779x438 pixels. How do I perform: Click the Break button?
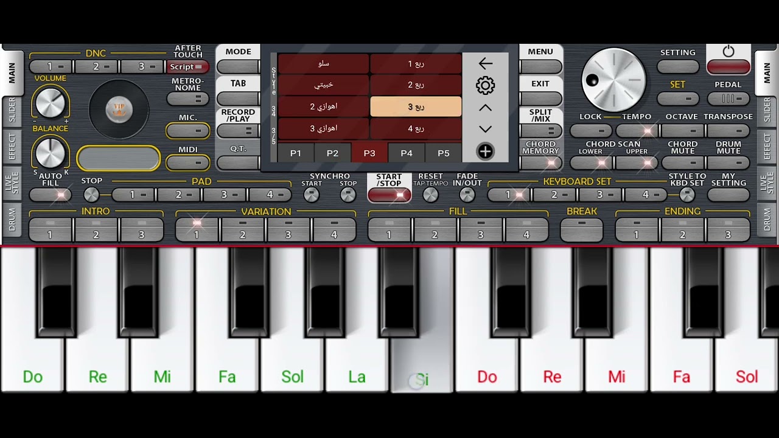[x=582, y=230]
